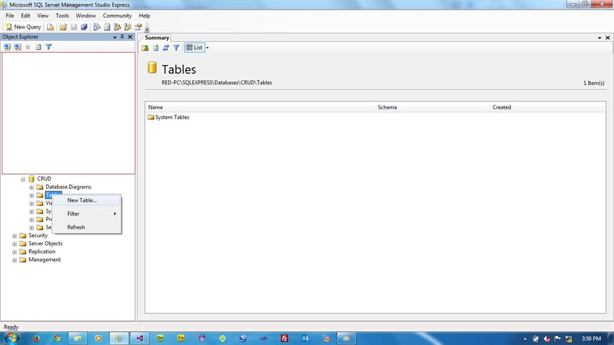This screenshot has width=614, height=345.
Task: Click the Connect icon in Object Explorer
Action: tap(7, 47)
